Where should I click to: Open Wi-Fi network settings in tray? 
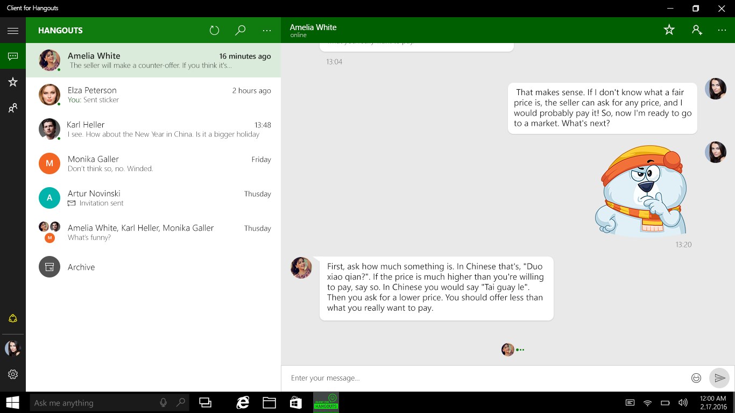pos(648,403)
